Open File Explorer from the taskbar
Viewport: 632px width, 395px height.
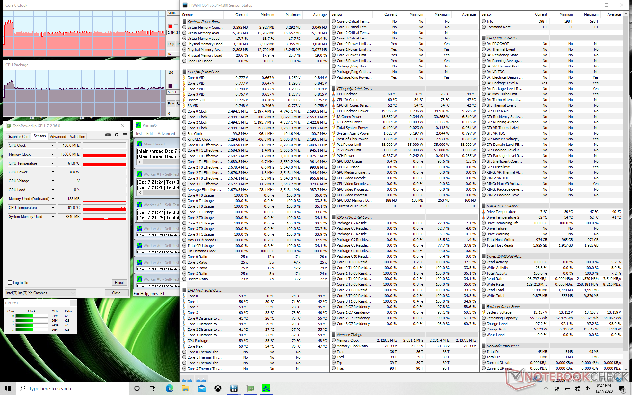point(185,389)
